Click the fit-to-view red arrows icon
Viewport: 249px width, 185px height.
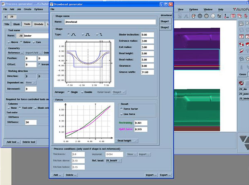pos(233,16)
